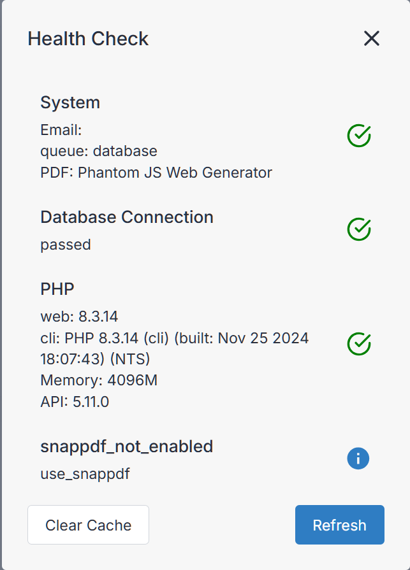The width and height of the screenshot is (410, 570).
Task: Click the passed status text
Action: tap(66, 245)
